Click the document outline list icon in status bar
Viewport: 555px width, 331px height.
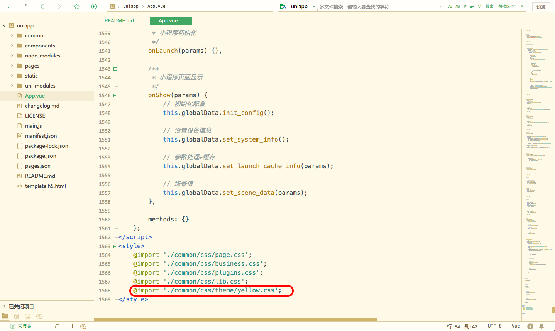coord(57,326)
